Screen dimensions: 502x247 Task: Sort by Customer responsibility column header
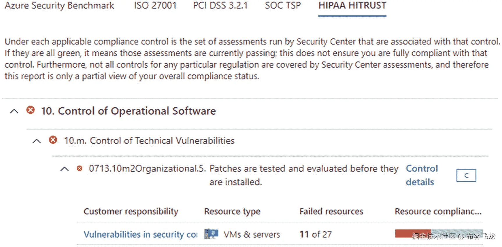131,212
